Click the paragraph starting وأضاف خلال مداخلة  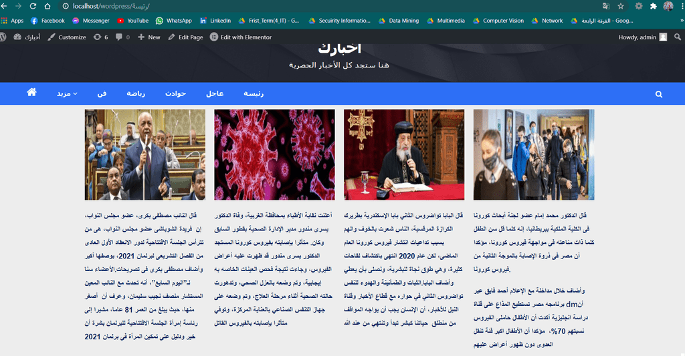click(x=530, y=317)
